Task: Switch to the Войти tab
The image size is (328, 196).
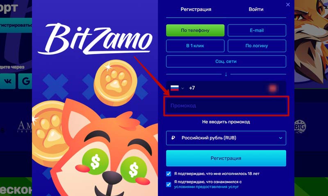Action: click(256, 9)
